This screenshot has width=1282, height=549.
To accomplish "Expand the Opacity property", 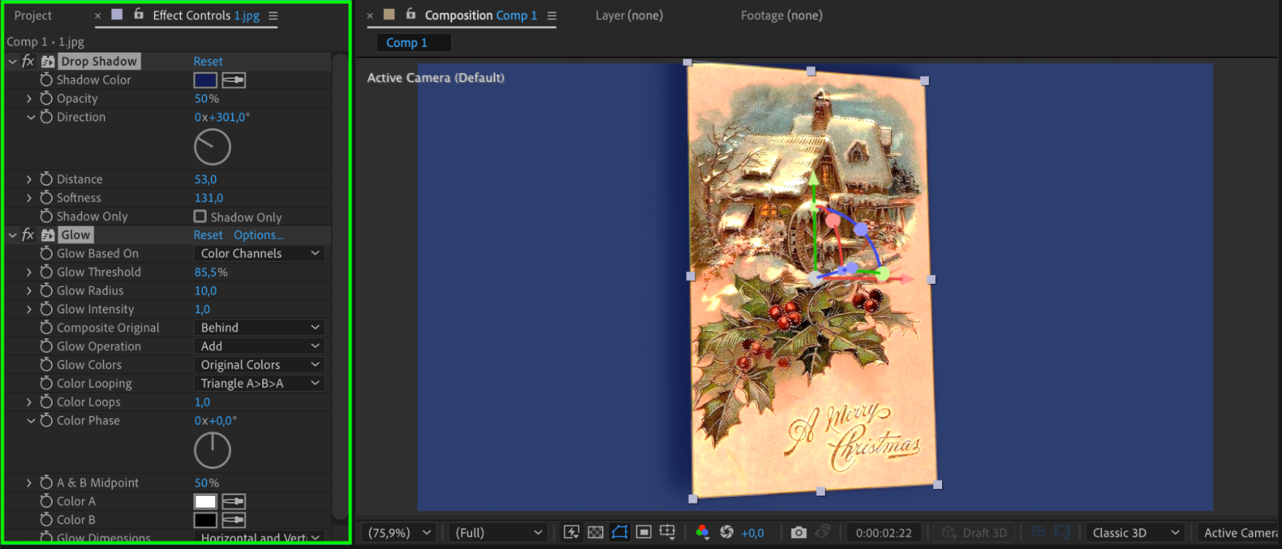I will pyautogui.click(x=29, y=99).
